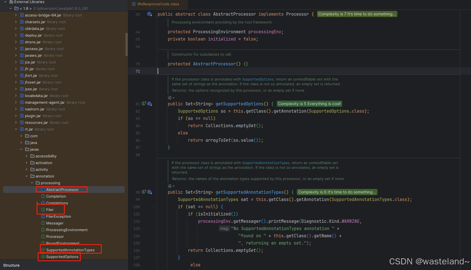Click the AbstractProcessor class icon in the tree

click(43, 190)
